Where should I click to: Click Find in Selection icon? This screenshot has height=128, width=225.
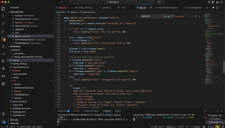click(195, 16)
